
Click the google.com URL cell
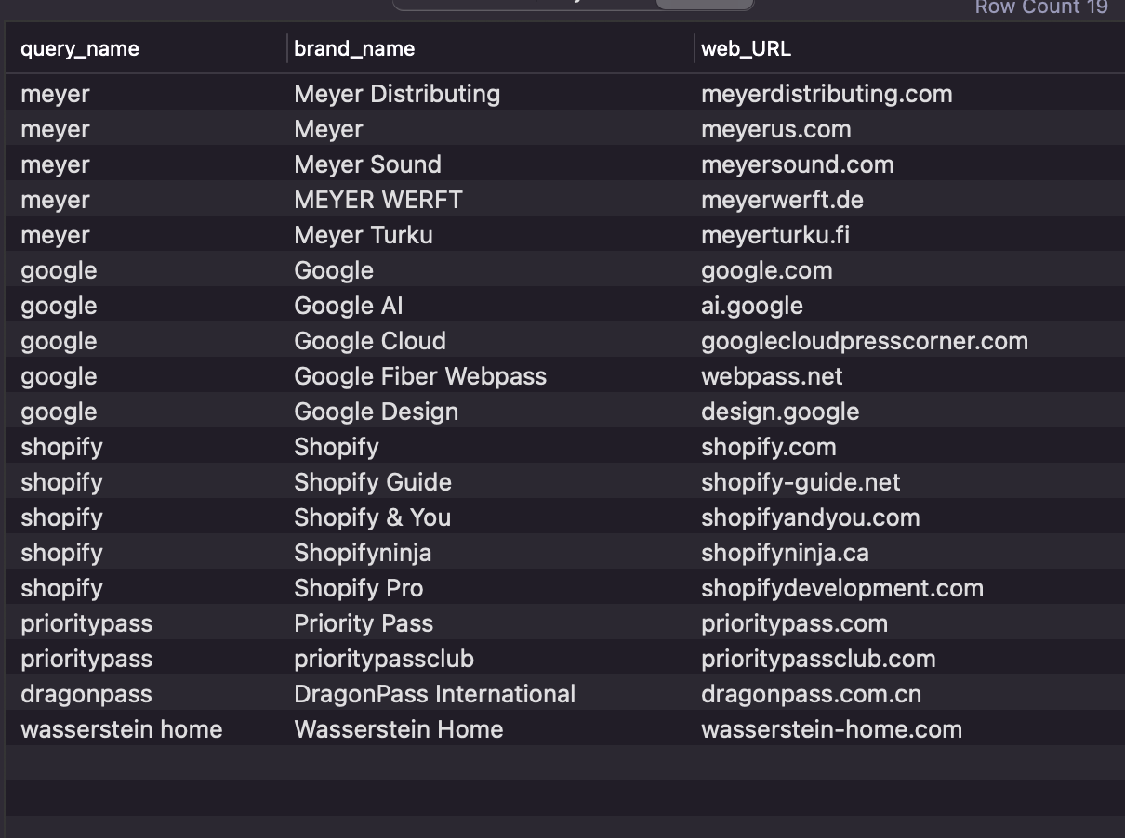coord(766,270)
